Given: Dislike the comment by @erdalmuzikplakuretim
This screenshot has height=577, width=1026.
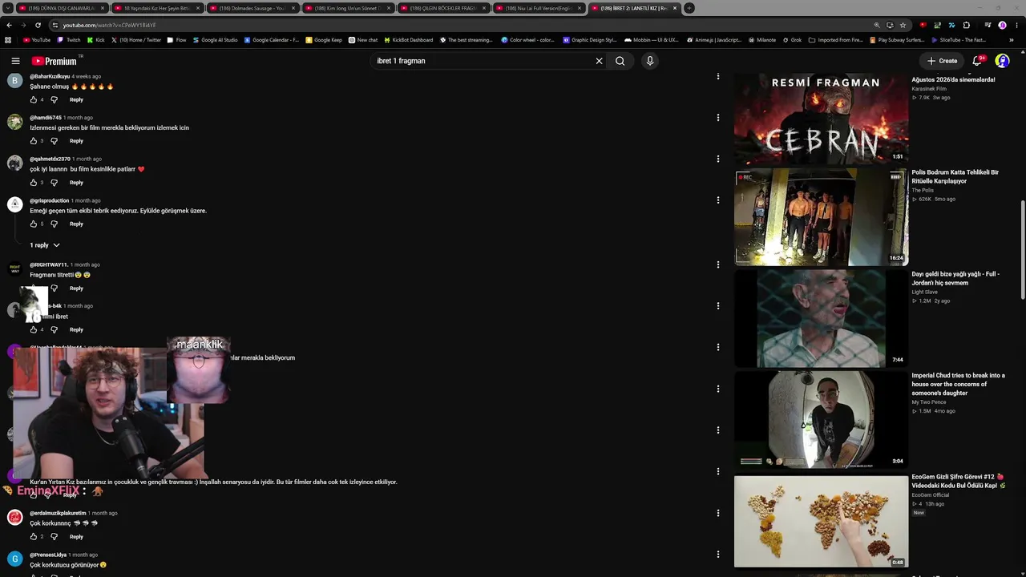Looking at the screenshot, I should point(54,536).
